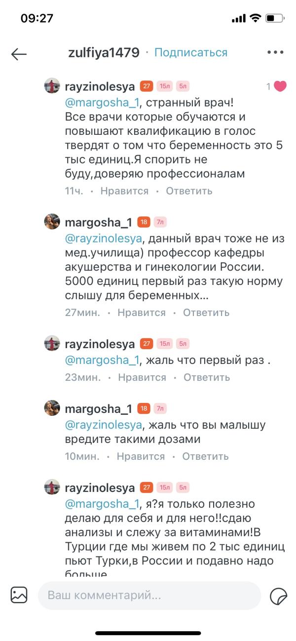Tap the photo gallery icon near comment field
The image size is (296, 641).
(19, 596)
